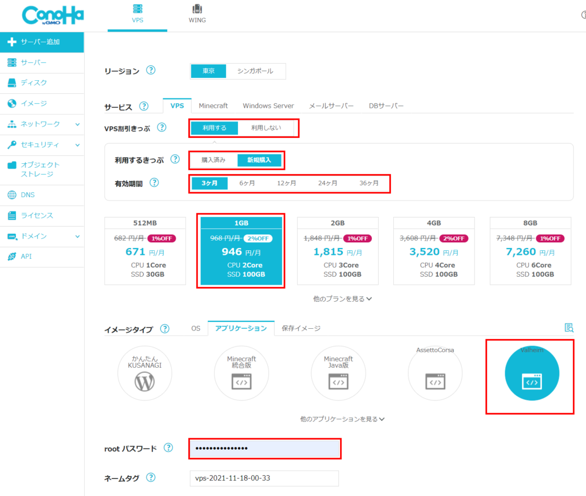This screenshot has height=496, width=586.
Task: Click the ConoHa logo
Action: pyautogui.click(x=53, y=15)
